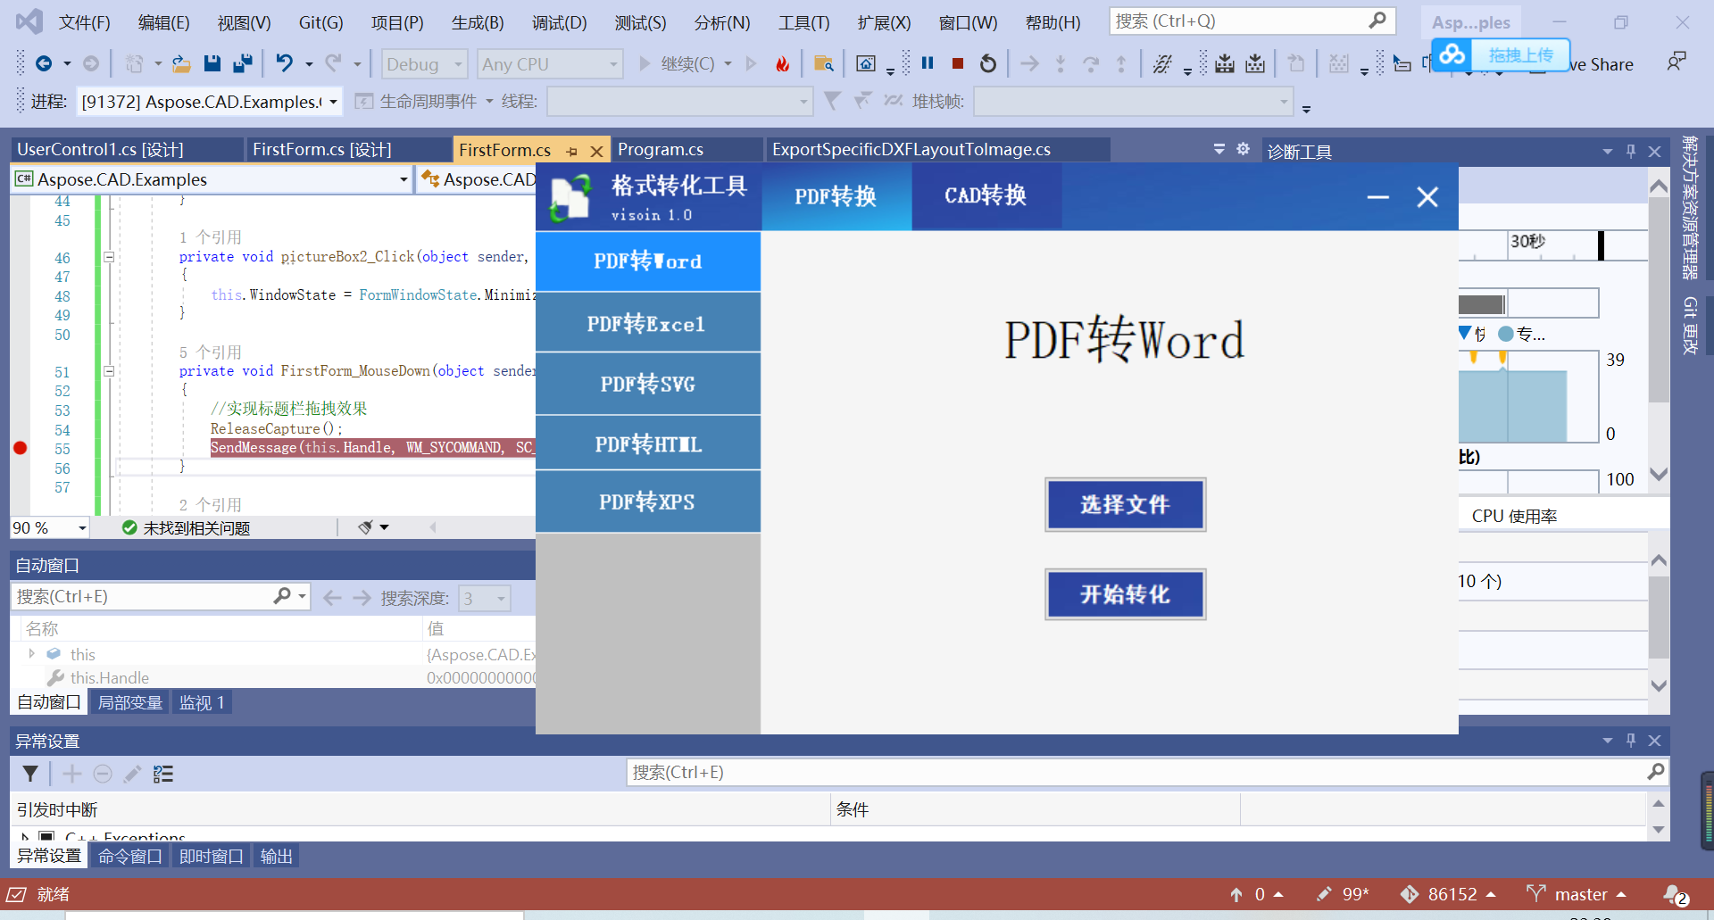
Task: Open the process selector dropdown
Action: tap(210, 102)
